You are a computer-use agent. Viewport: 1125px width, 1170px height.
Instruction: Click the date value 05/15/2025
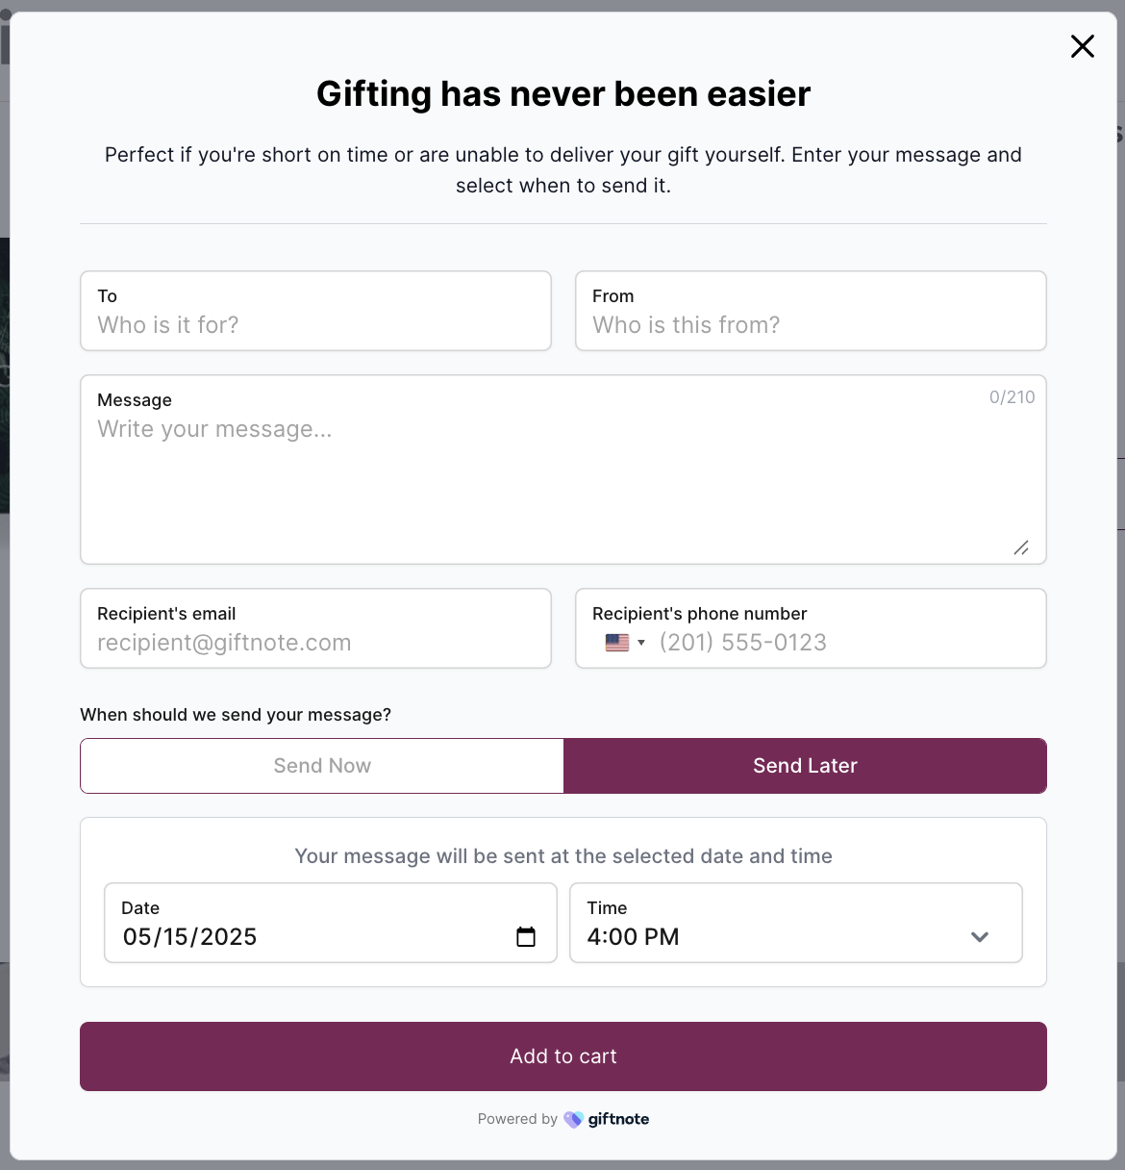tap(190, 937)
